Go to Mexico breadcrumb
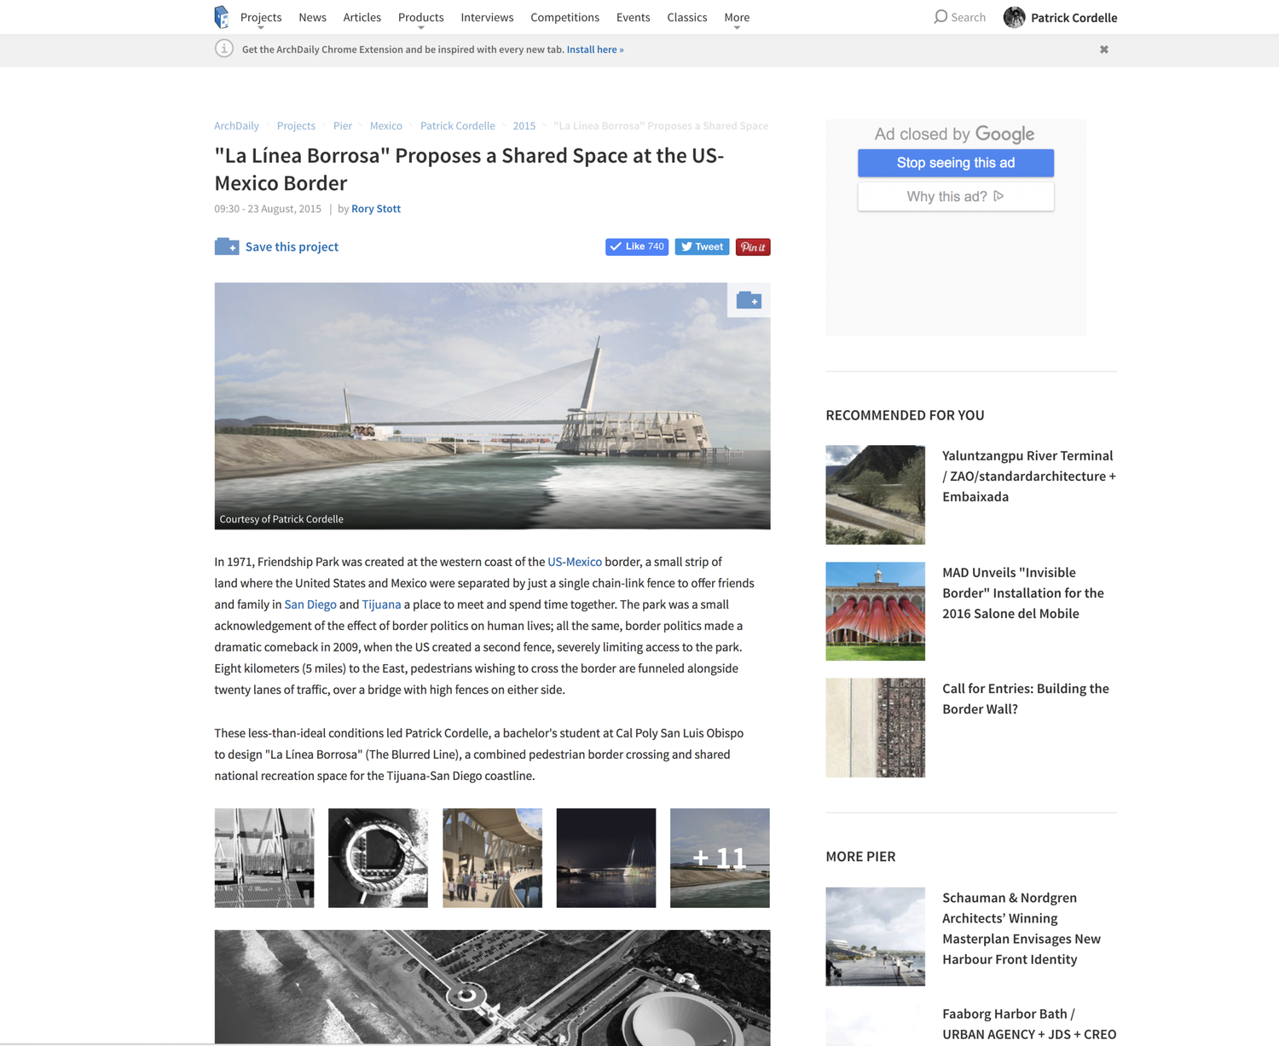Viewport: 1279px width, 1046px height. [x=386, y=125]
